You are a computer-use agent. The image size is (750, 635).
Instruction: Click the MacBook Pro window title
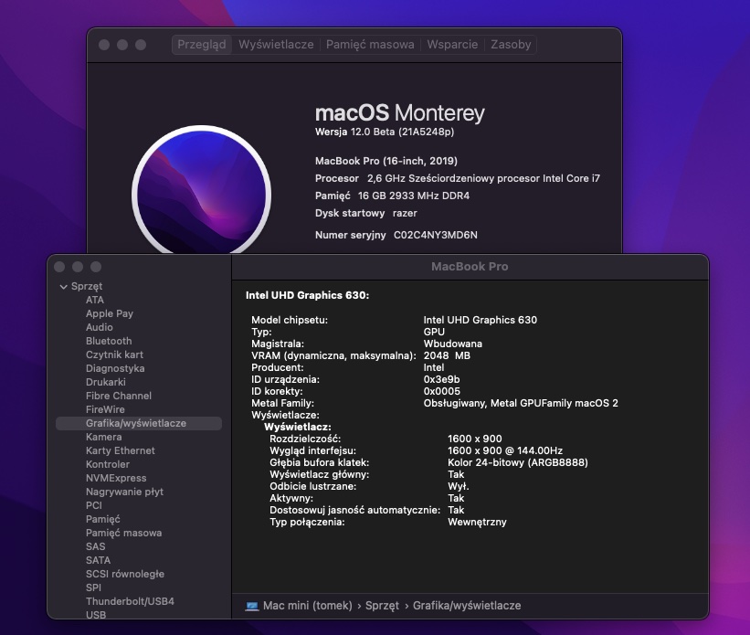point(470,267)
